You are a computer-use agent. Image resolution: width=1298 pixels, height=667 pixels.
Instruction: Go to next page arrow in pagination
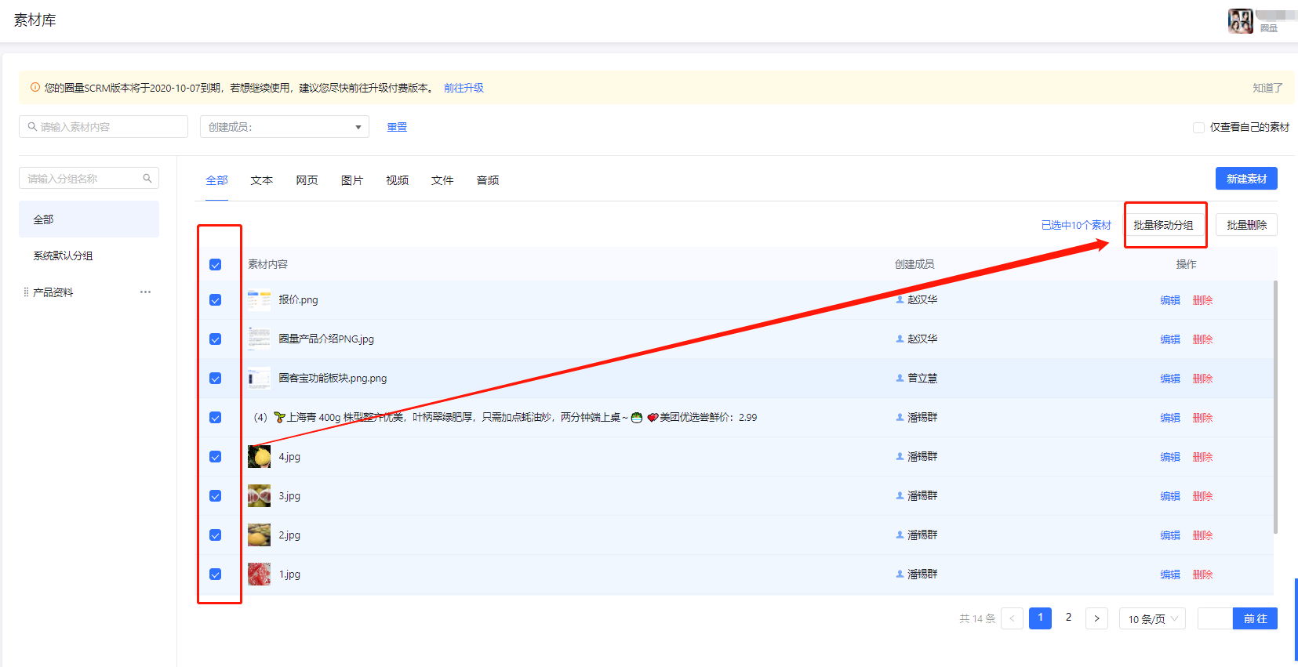point(1096,618)
